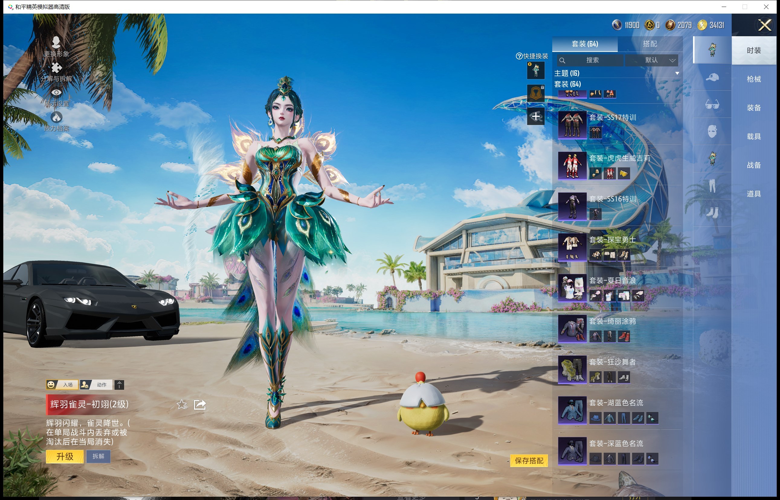Select the full outfit category icon
Screen dimensions: 780x500
coord(712,50)
